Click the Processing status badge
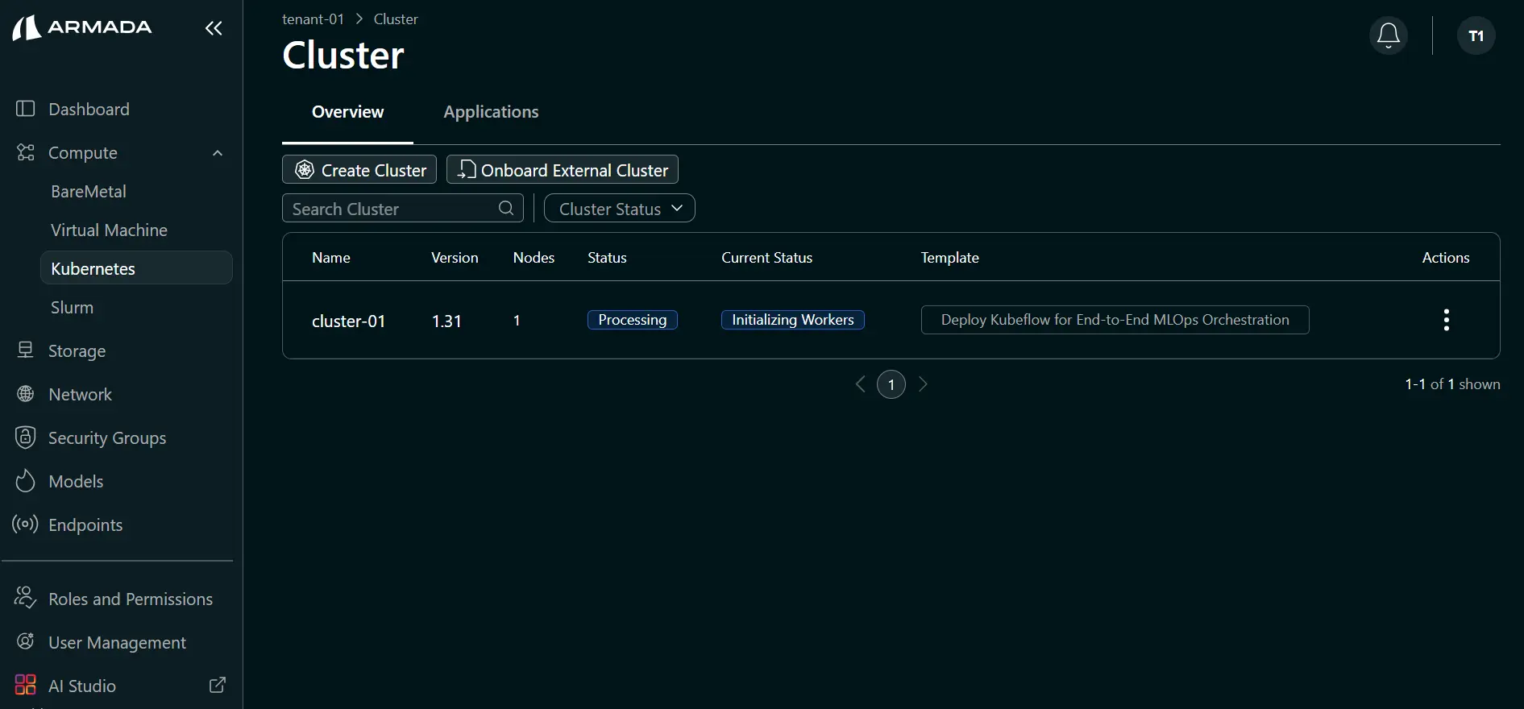1524x709 pixels. [633, 320]
